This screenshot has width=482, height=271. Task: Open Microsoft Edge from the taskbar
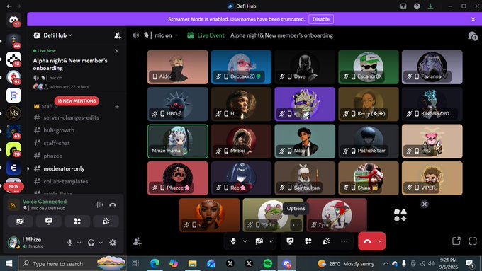[155, 264]
